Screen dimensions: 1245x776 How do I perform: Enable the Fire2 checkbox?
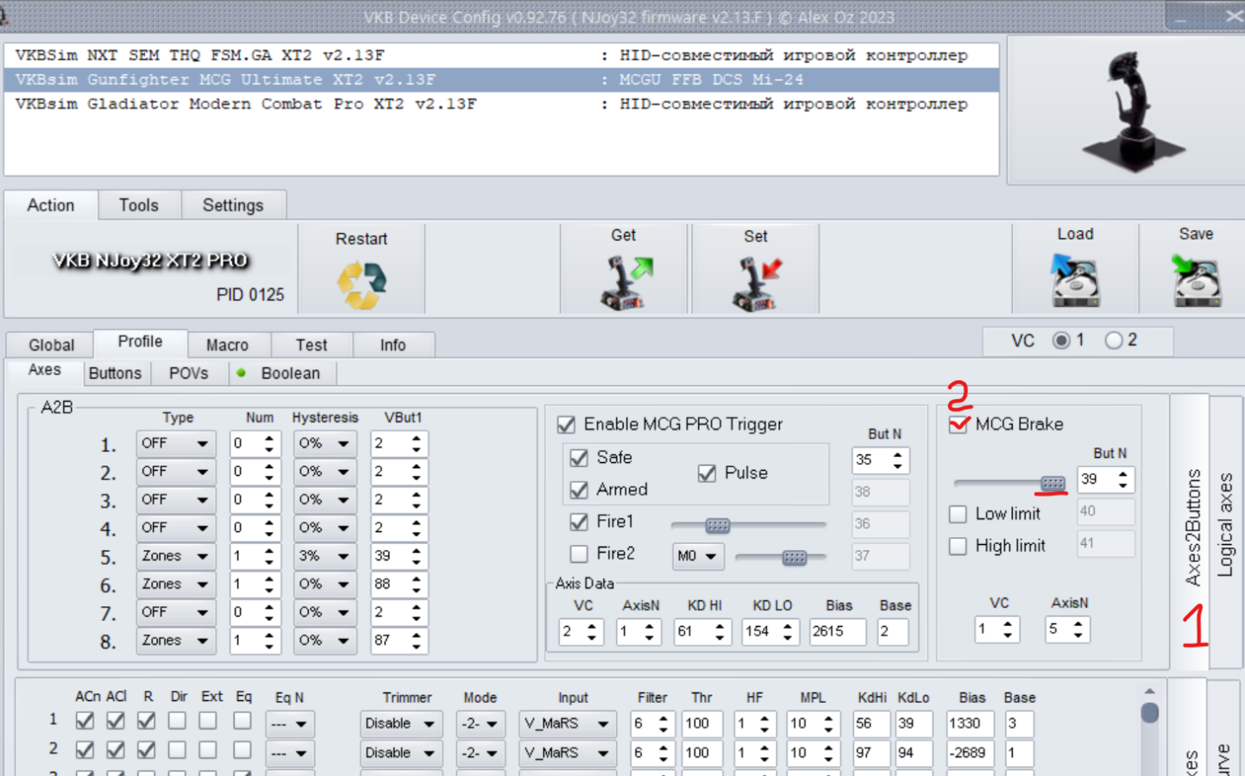pyautogui.click(x=579, y=554)
